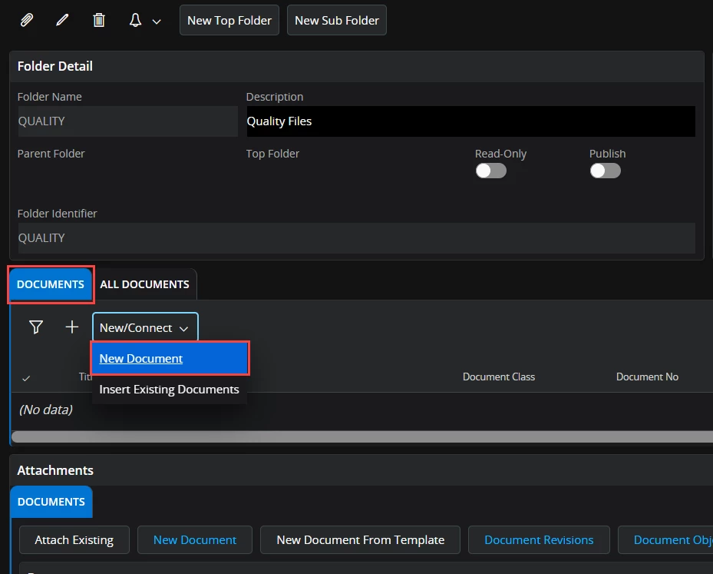Click the New Top Folder button
Screen dimensions: 713x574
click(229, 21)
